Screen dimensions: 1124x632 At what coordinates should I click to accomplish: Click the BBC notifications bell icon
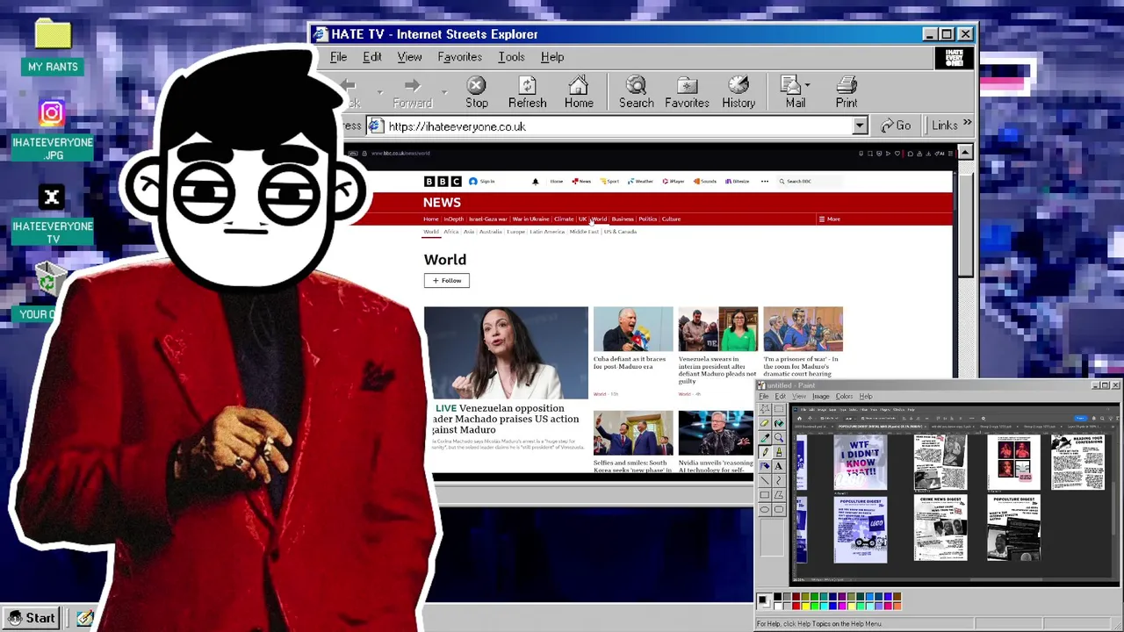coord(536,181)
